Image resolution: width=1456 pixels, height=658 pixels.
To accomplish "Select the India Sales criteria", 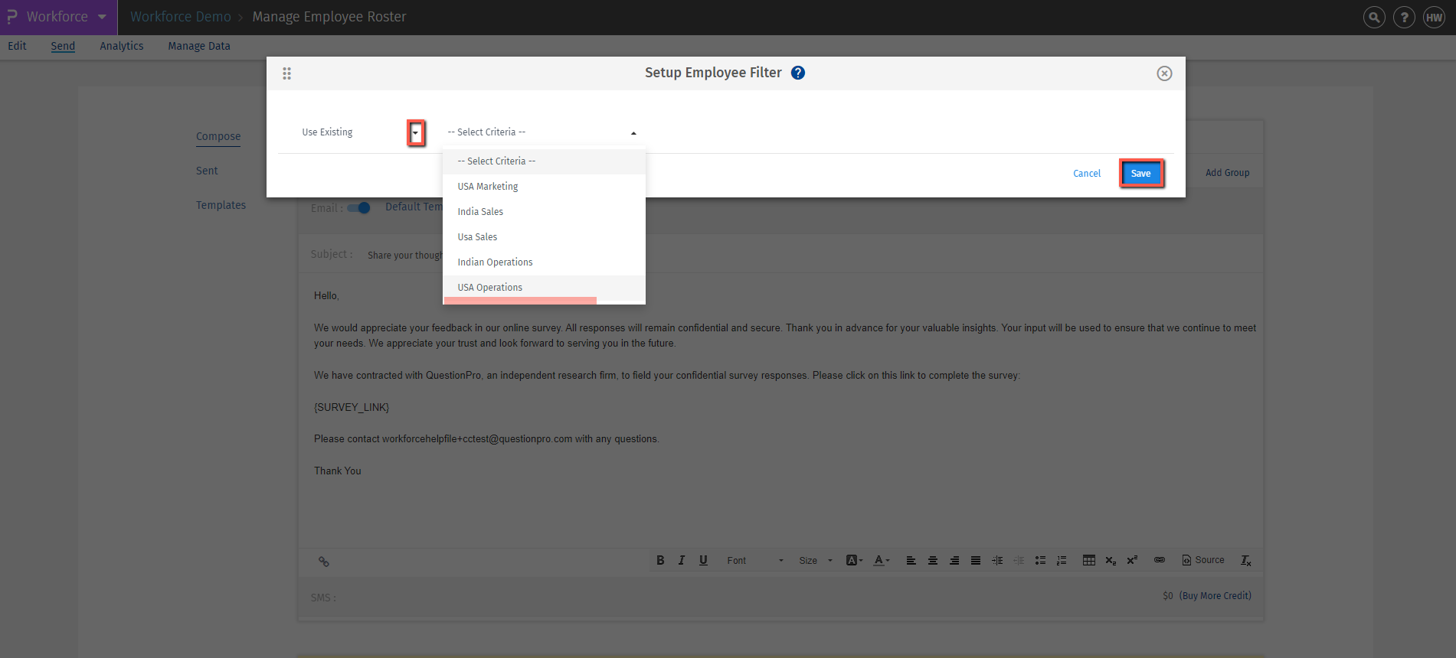I will click(x=544, y=212).
